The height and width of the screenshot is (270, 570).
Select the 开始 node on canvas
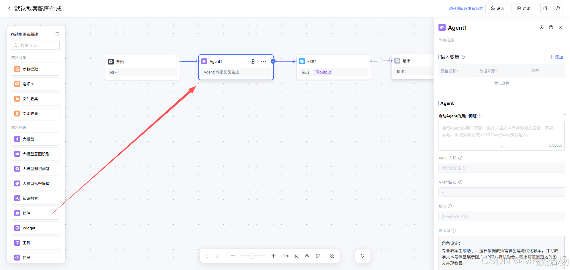tap(142, 67)
